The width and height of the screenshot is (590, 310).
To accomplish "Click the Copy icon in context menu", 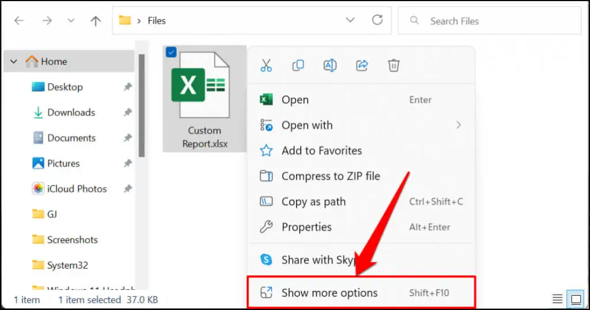I will (298, 66).
